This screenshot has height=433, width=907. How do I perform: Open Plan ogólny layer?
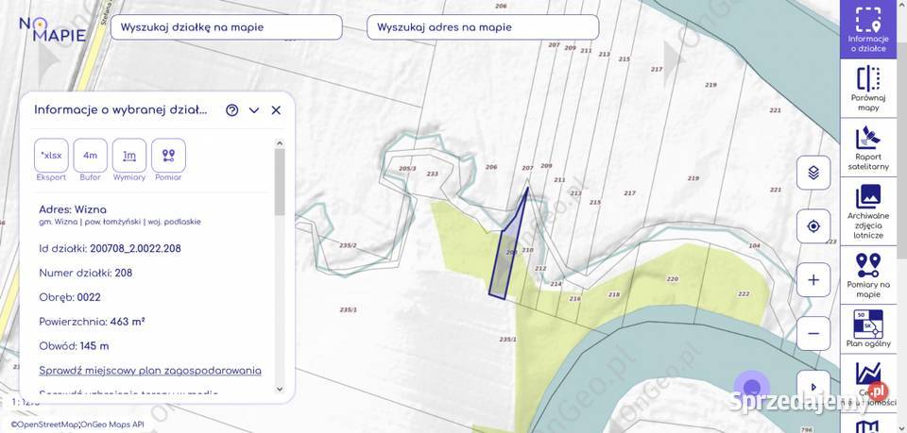pyautogui.click(x=867, y=329)
